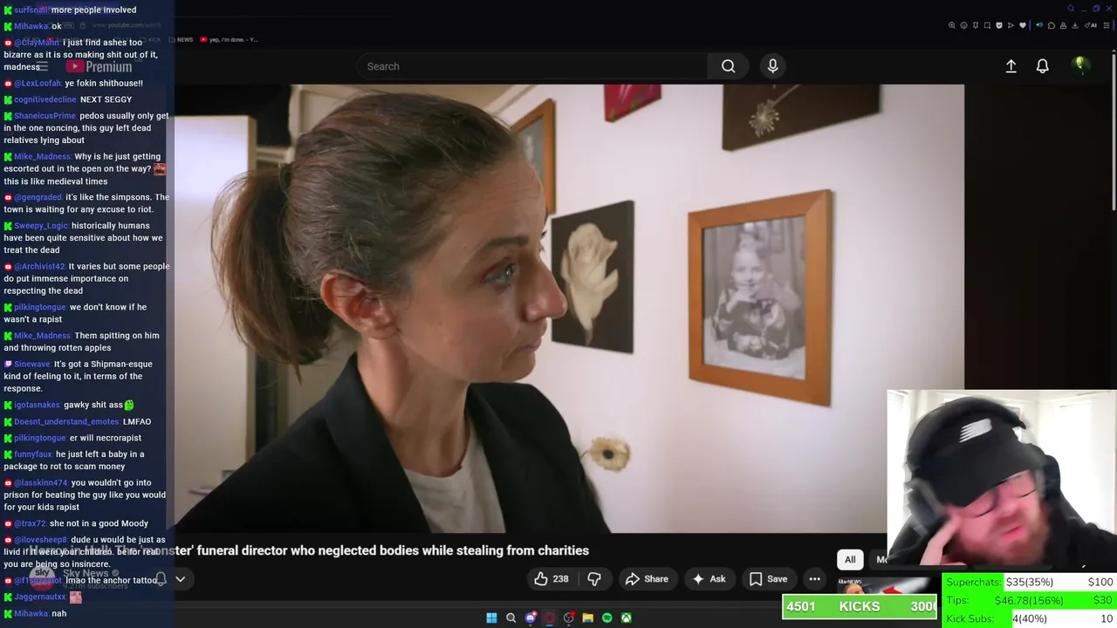
Task: Open the Sky News channel link
Action: point(86,573)
